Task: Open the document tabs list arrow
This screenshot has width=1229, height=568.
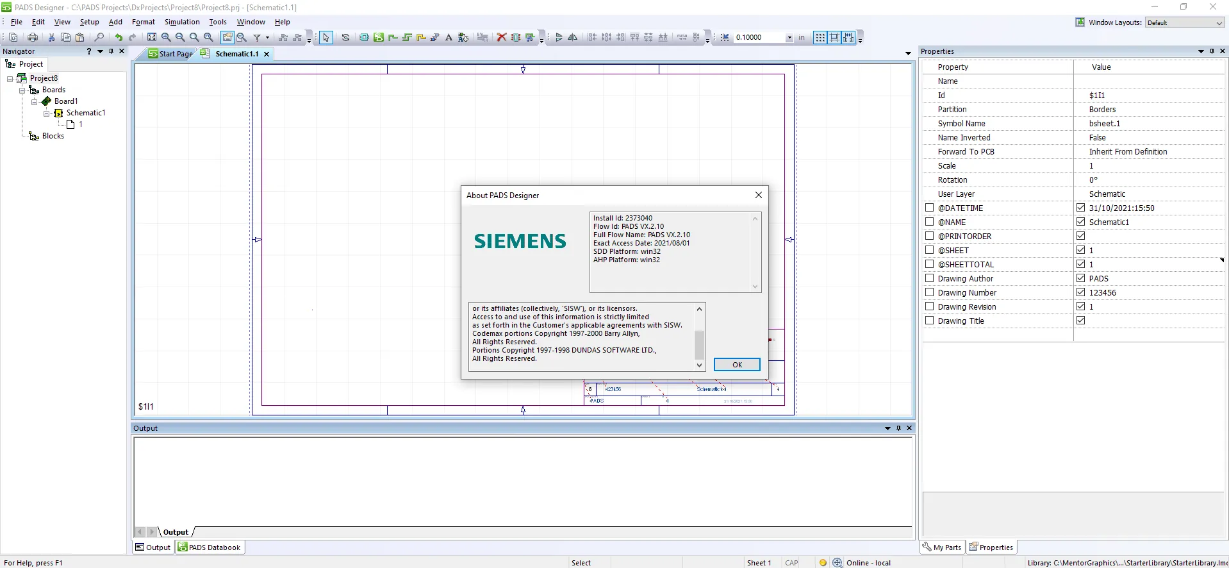Action: pyautogui.click(x=908, y=53)
